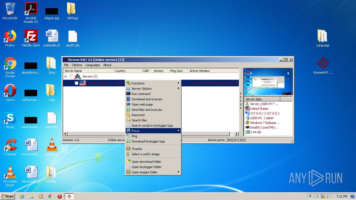Viewport: 356px width, 200px height.
Task: Click the Open download folder icon
Action: 128,161
